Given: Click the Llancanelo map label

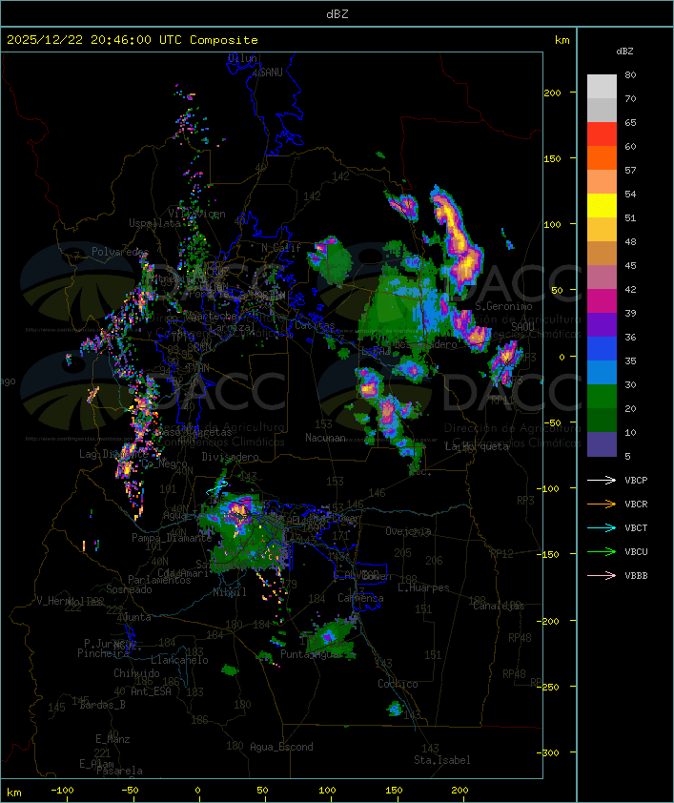Looking at the screenshot, I should coord(179,660).
